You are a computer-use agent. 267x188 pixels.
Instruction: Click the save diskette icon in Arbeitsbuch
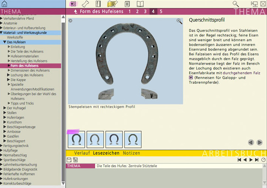coord(69,160)
